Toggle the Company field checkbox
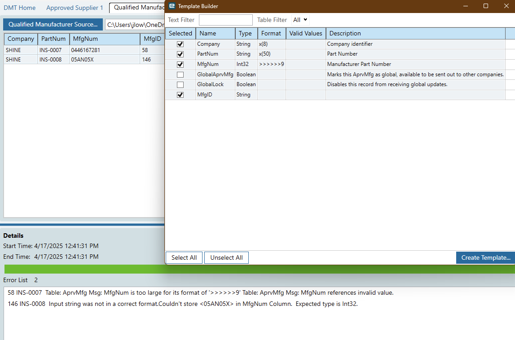515x340 pixels. [180, 44]
